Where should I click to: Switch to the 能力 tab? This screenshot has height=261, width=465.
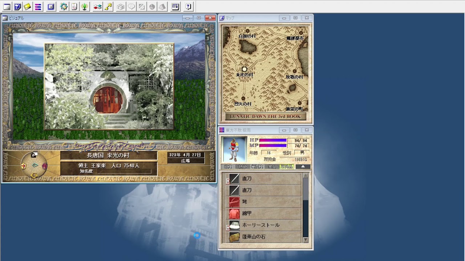pyautogui.click(x=228, y=167)
